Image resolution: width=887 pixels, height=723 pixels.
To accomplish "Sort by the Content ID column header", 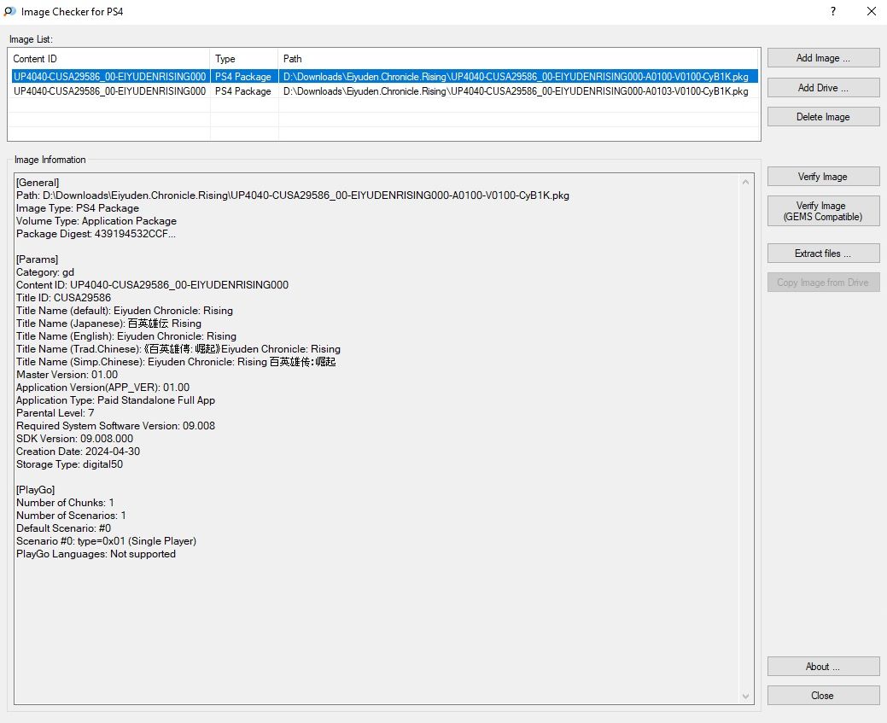I will click(x=108, y=59).
